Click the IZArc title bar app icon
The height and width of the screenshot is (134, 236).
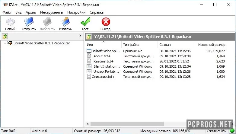(5, 5)
